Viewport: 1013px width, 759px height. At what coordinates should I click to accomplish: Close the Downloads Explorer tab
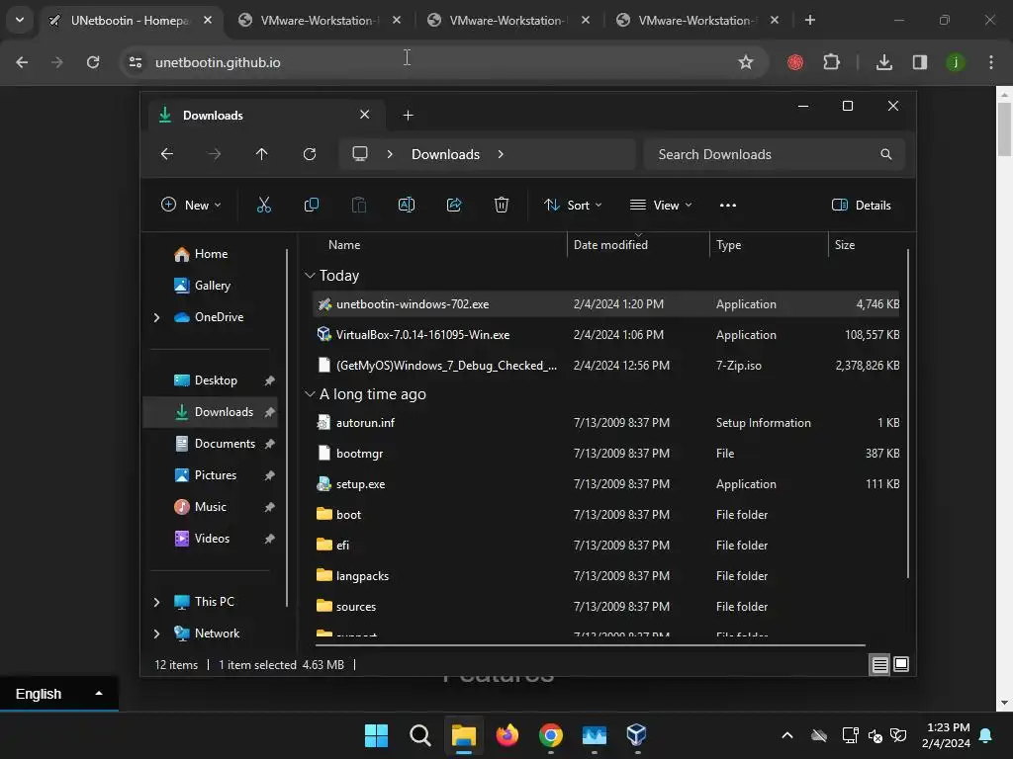point(364,115)
